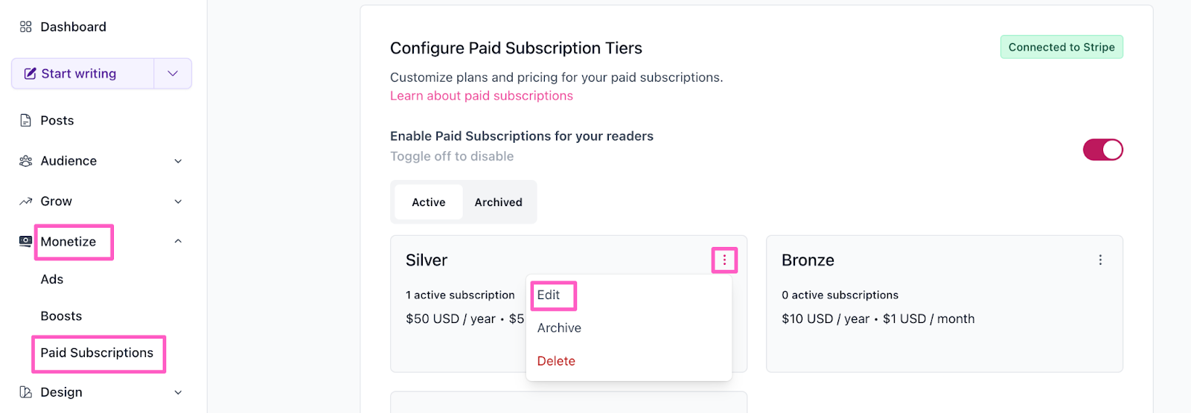Click the Monetize money icon
The width and height of the screenshot is (1191, 413).
pos(26,241)
